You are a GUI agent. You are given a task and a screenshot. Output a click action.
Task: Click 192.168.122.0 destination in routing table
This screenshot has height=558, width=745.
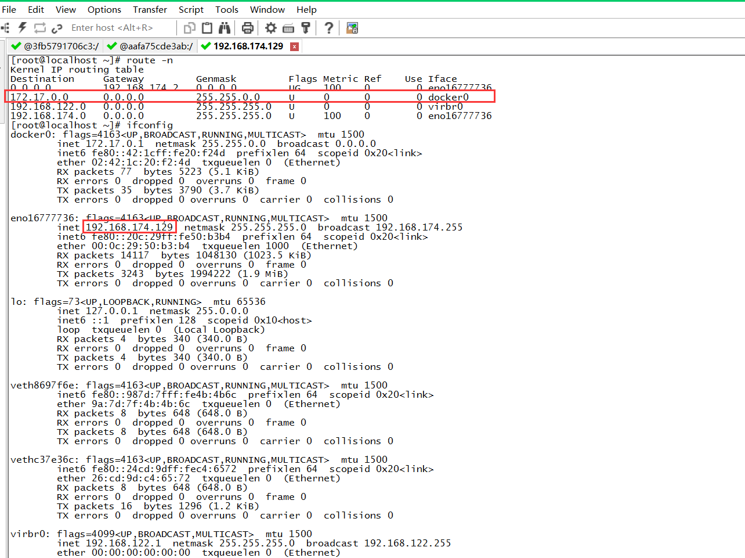click(48, 106)
